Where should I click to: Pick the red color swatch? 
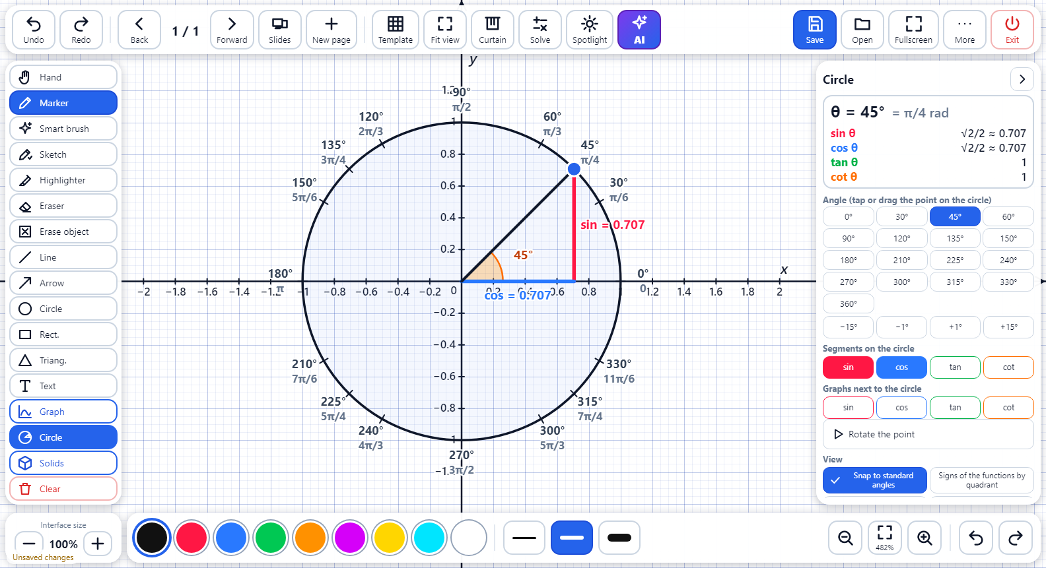pos(192,538)
